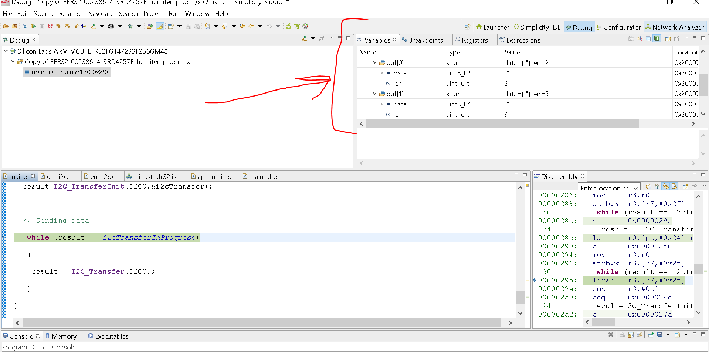Click the Open Perspective icon
Image resolution: width=709 pixels, height=352 pixels.
coord(467,27)
